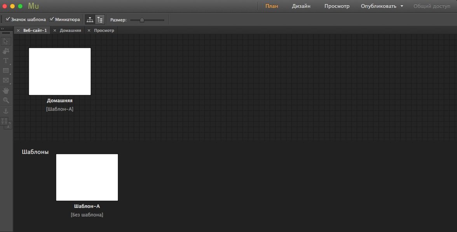Image resolution: width=457 pixels, height=232 pixels.
Task: Select the Rectangle tool
Action: pyautogui.click(x=6, y=70)
